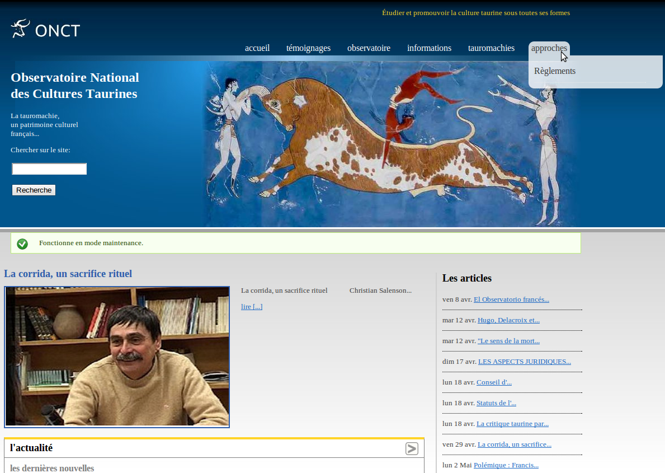Open the approches menu
Image resolution: width=665 pixels, height=473 pixels.
pyautogui.click(x=549, y=48)
